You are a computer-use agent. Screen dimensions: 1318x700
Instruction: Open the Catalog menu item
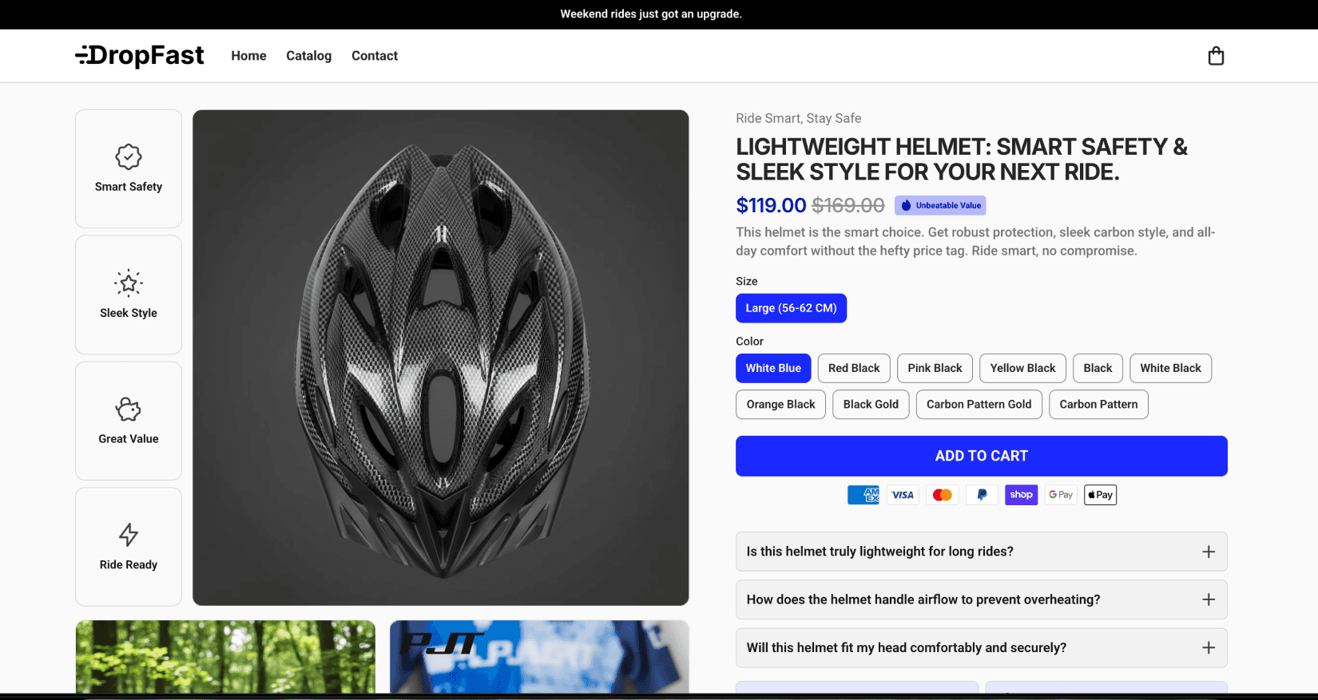[308, 55]
